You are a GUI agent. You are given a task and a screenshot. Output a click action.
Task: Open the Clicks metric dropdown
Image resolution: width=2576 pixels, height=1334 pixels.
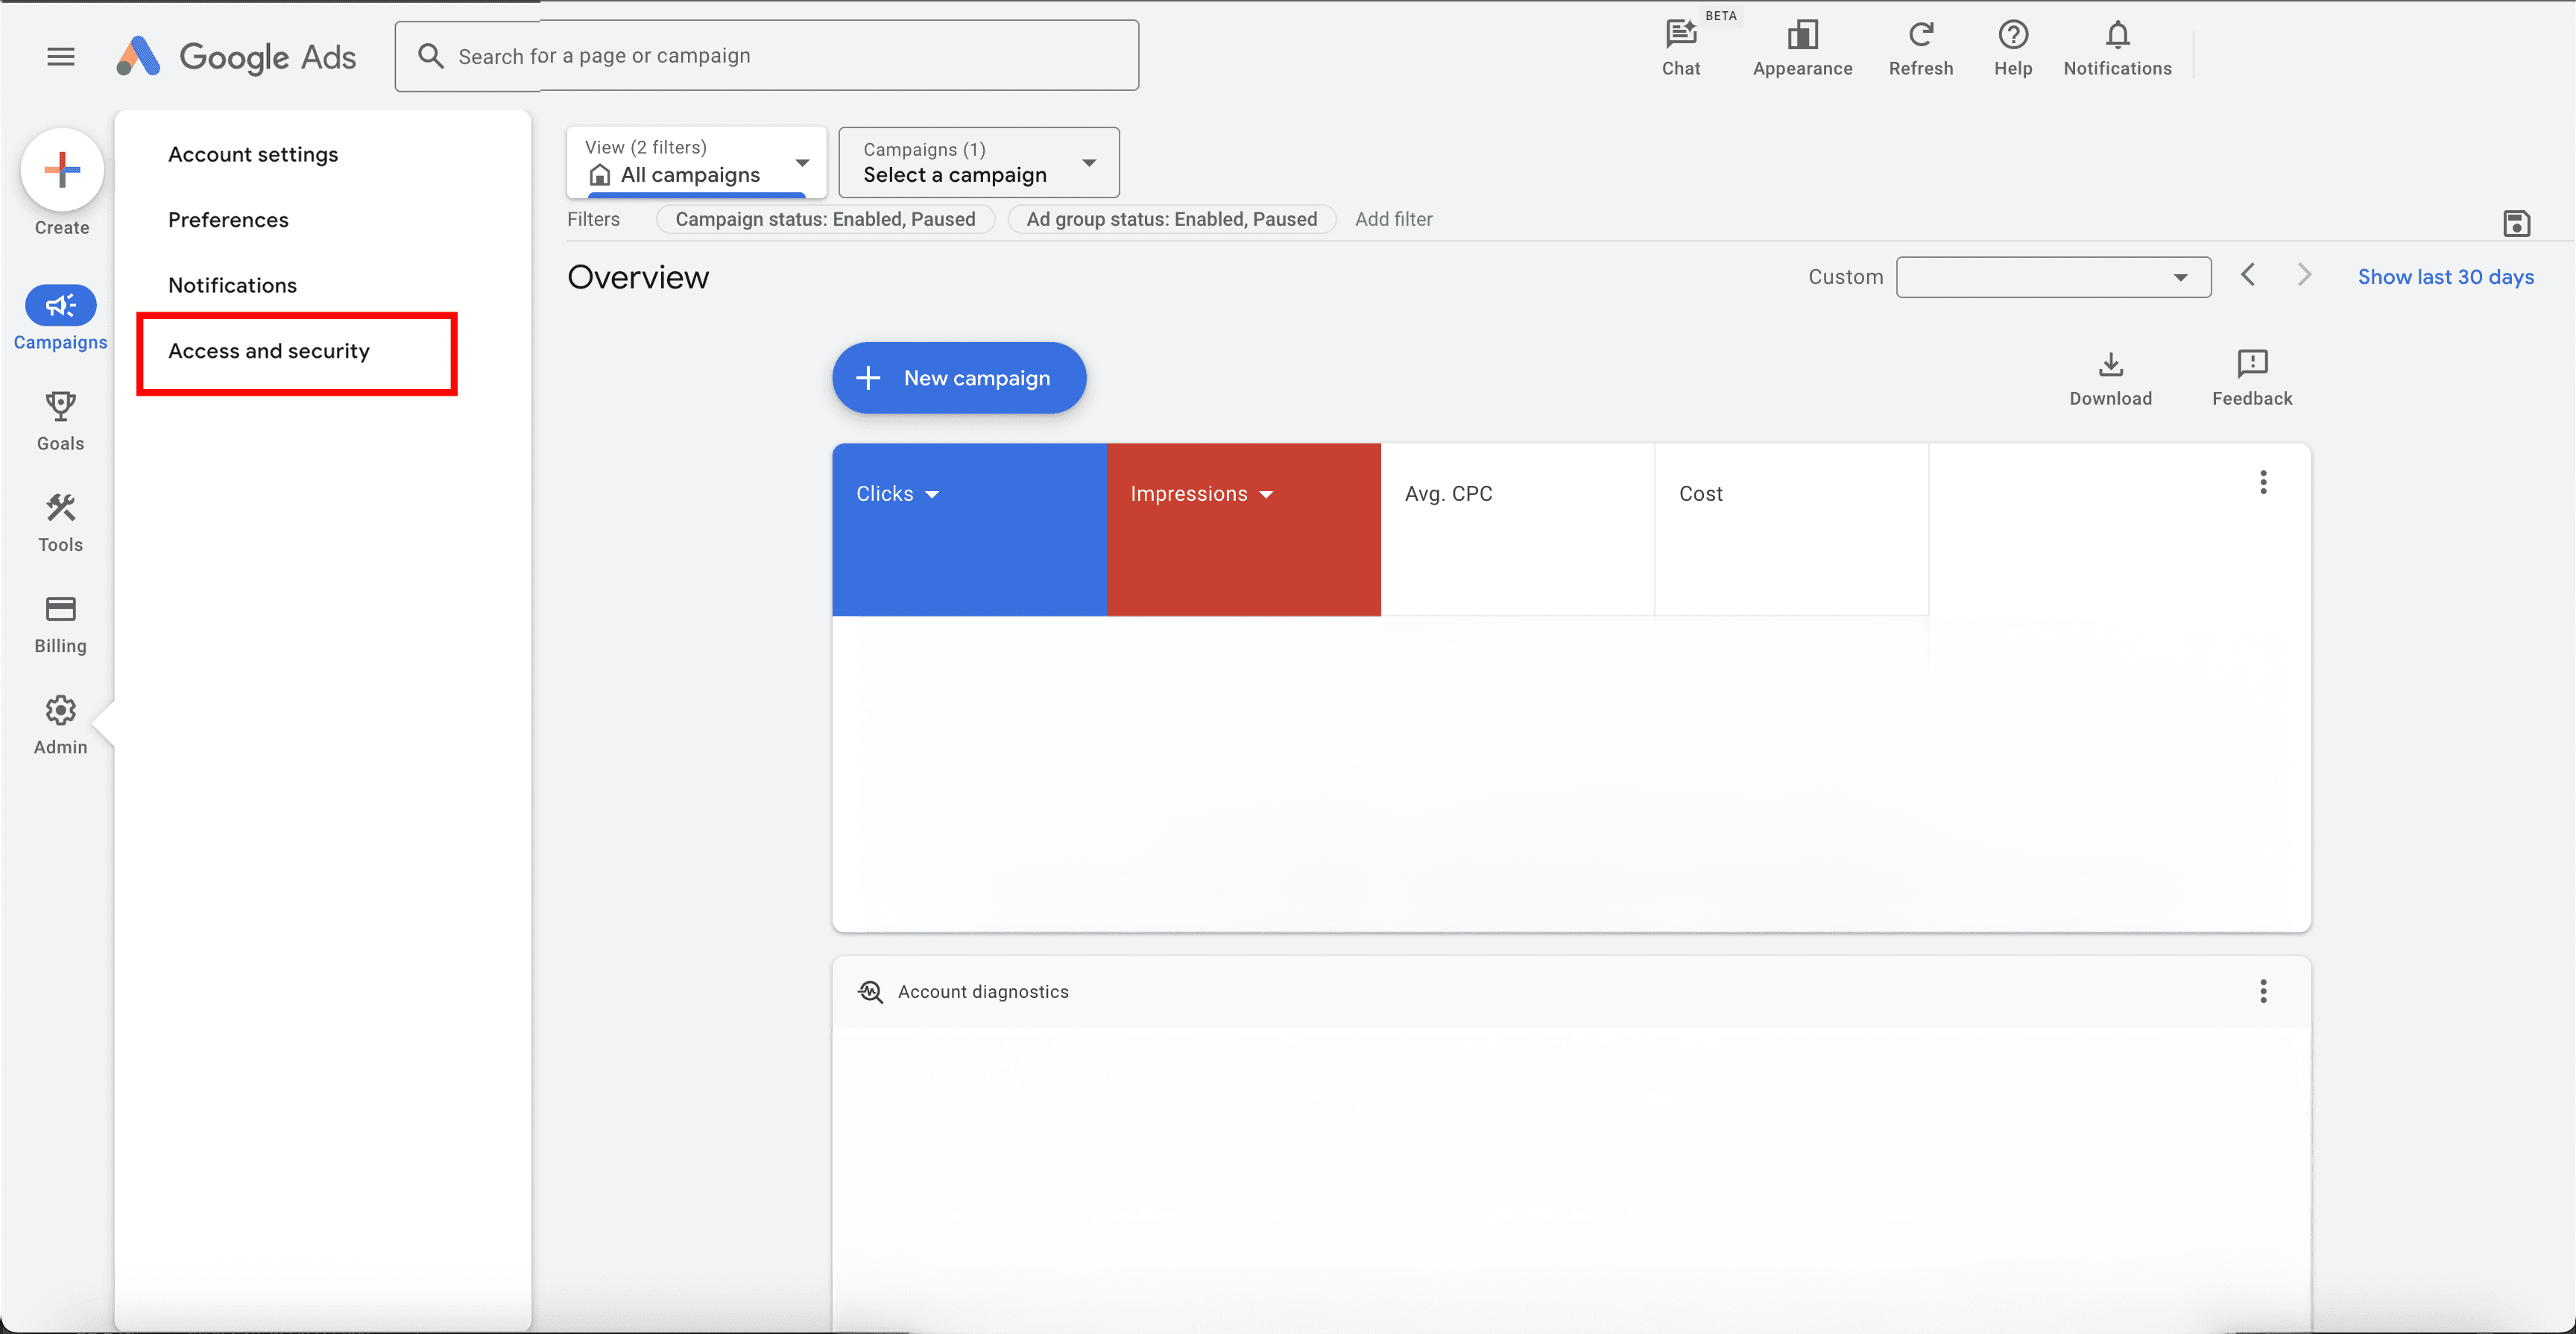click(897, 494)
